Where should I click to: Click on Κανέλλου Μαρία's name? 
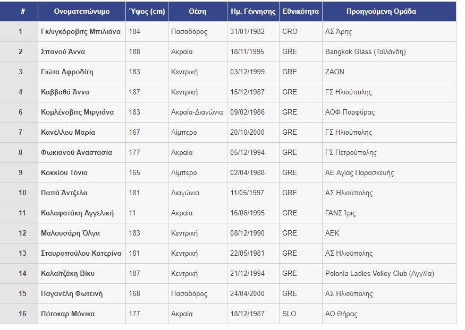68,132
